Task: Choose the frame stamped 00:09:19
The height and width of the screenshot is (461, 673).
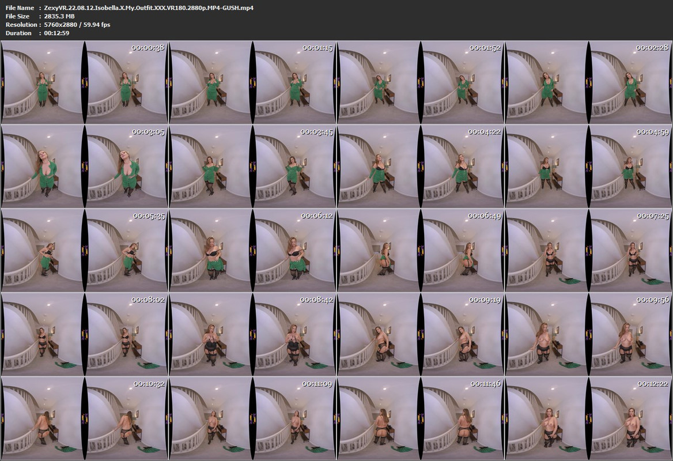Action: tap(421, 334)
